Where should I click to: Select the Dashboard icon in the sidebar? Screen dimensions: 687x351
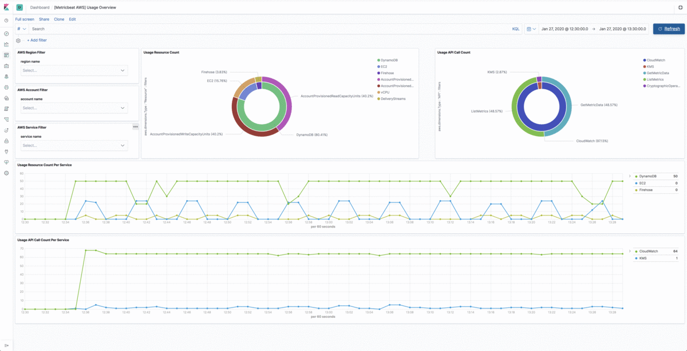pos(6,55)
